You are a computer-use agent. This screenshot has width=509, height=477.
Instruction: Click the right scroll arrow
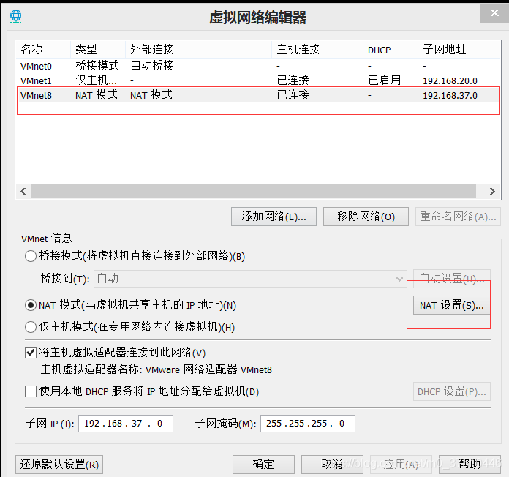tap(492, 191)
